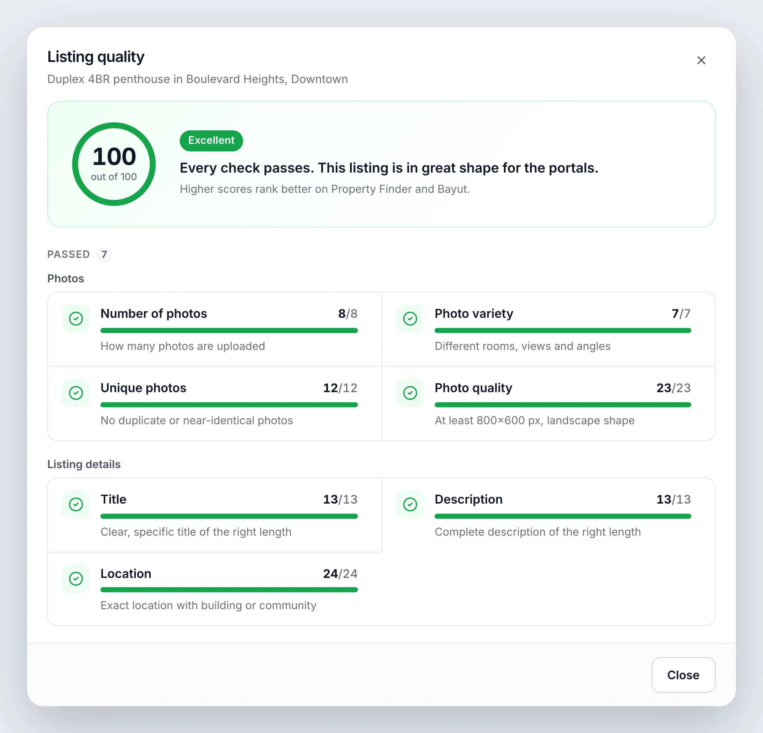Screen dimensions: 763x733
Task: Click 'Every check passes' headline
Action: [x=389, y=168]
